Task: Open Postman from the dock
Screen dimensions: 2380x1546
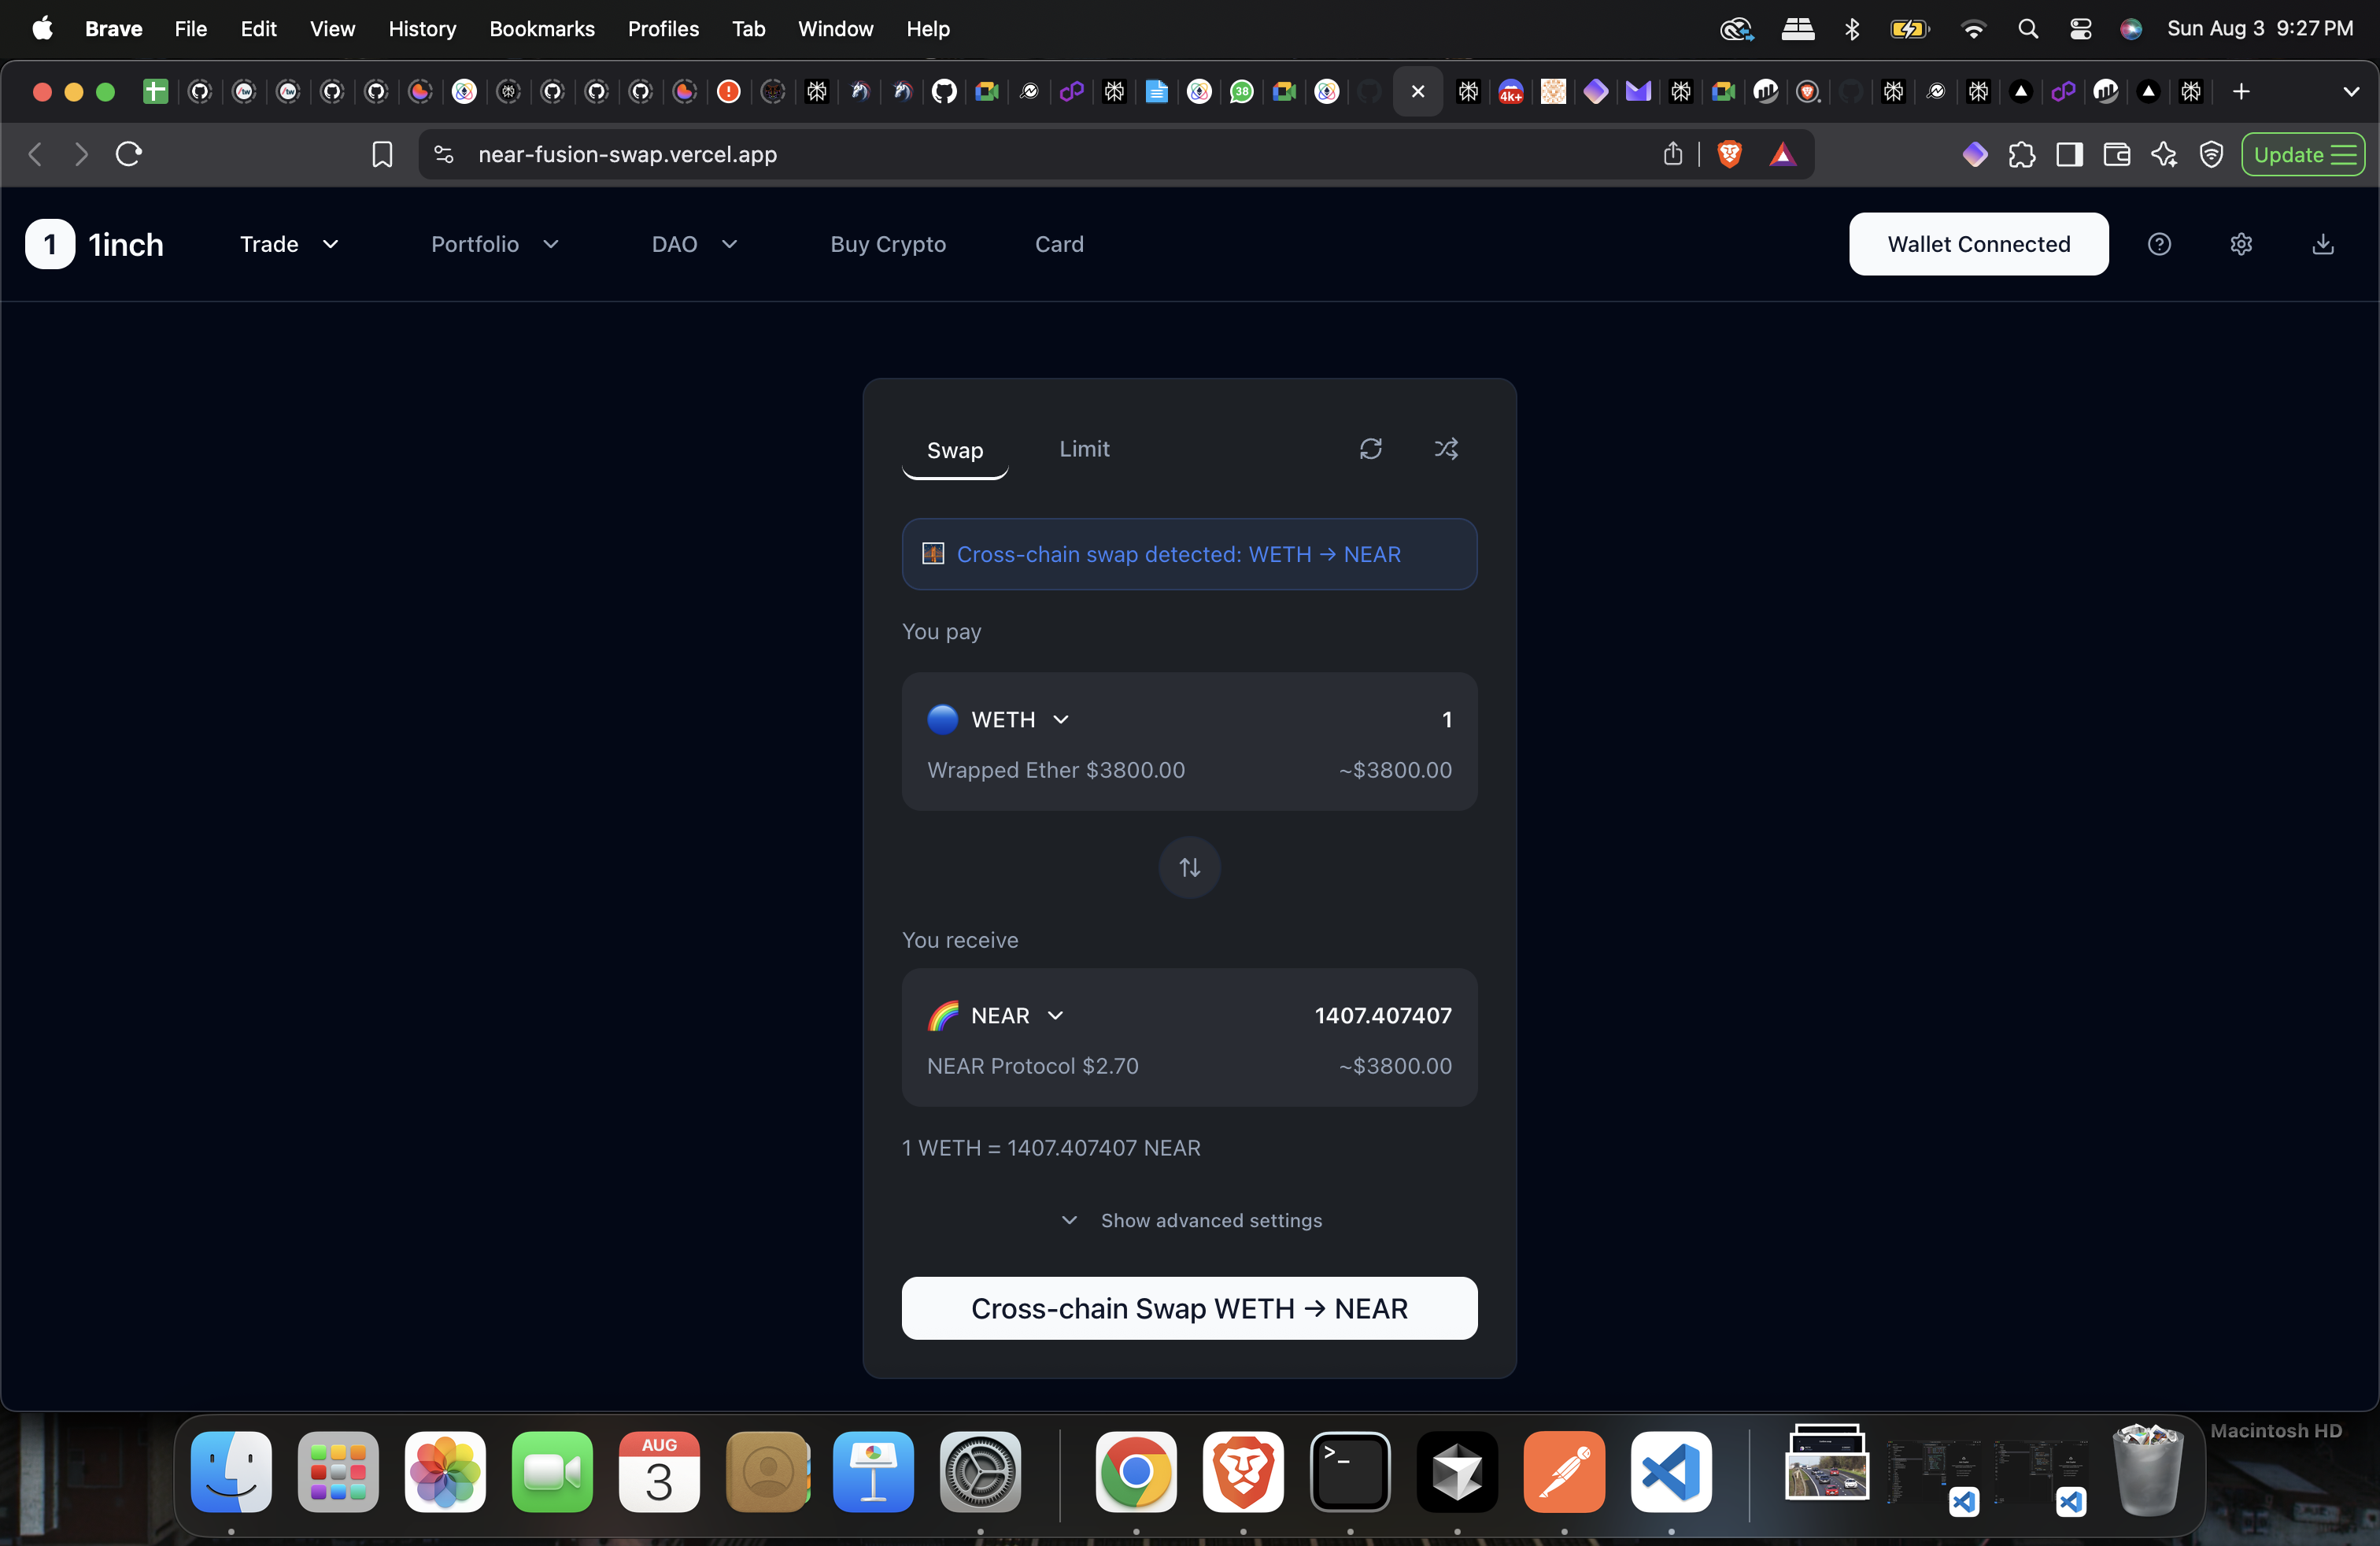Action: pyautogui.click(x=1564, y=1472)
